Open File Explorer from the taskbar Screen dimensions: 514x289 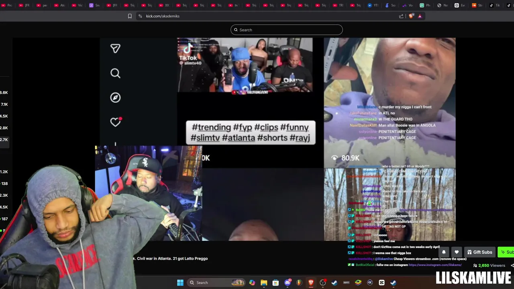(x=264, y=283)
